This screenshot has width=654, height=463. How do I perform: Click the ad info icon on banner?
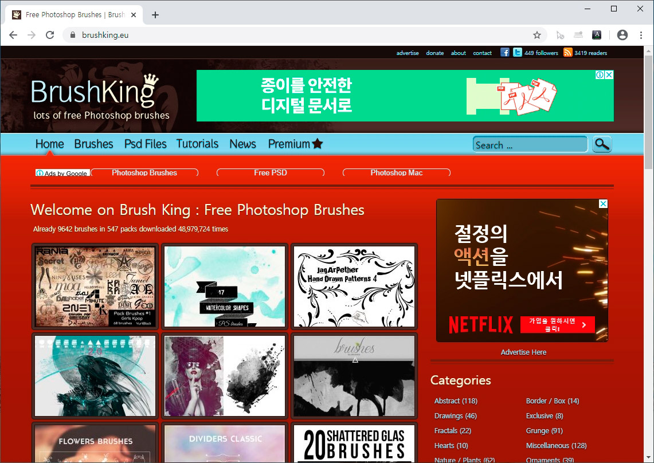(x=600, y=74)
